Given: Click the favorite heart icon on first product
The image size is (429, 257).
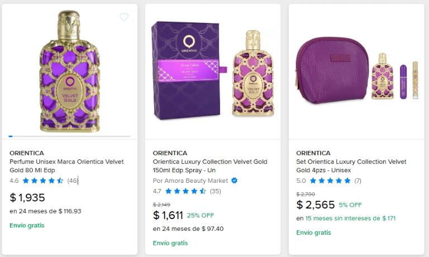Looking at the screenshot, I should [x=124, y=17].
